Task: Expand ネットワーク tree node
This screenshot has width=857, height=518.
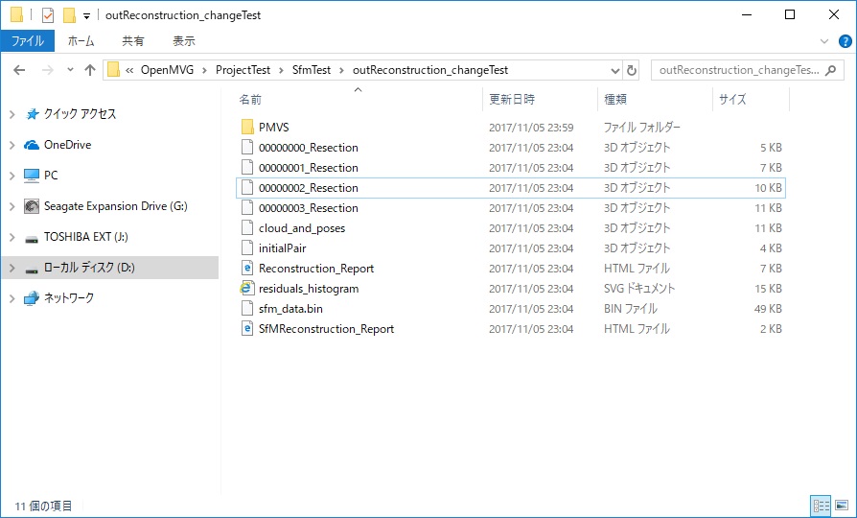Action: click(12, 298)
